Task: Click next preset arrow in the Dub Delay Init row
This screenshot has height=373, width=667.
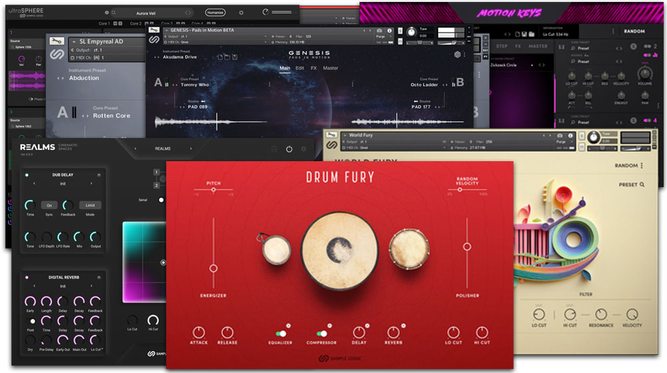Action: (91, 184)
